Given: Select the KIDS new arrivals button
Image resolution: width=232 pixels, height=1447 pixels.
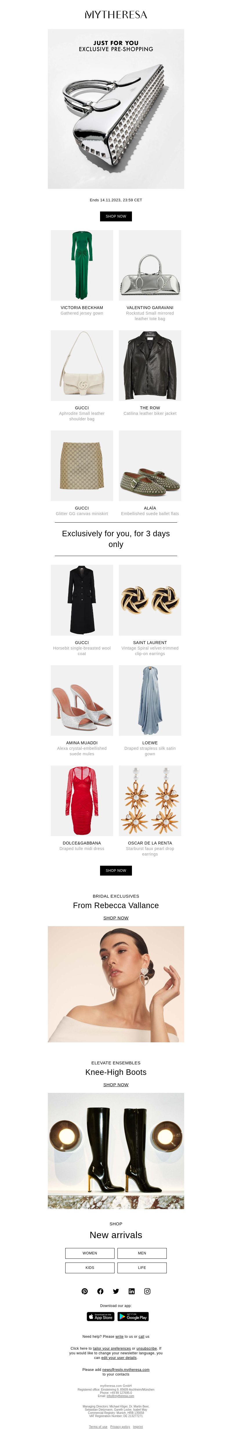Looking at the screenshot, I should 90,1268.
